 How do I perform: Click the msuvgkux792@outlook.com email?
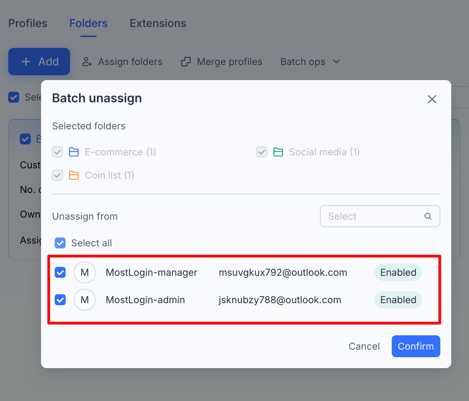coord(283,272)
